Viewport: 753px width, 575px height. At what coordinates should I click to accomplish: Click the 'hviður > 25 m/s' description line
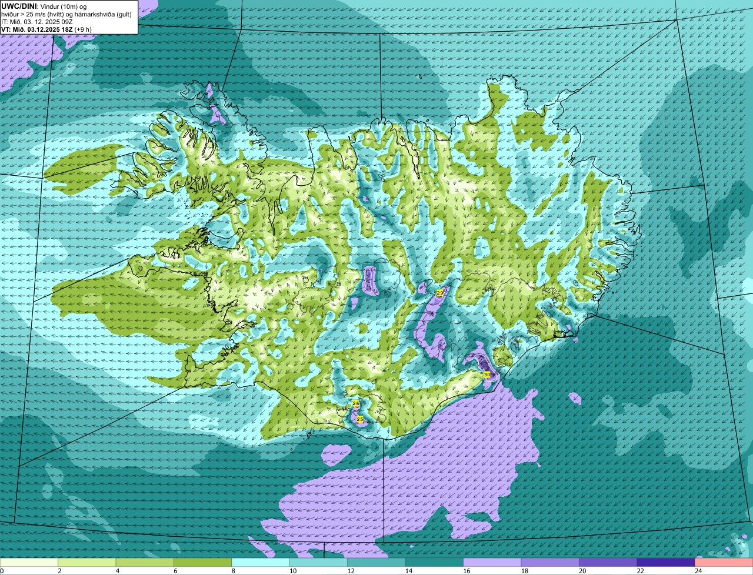click(x=66, y=14)
